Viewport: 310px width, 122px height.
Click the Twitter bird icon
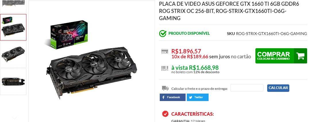190,97
